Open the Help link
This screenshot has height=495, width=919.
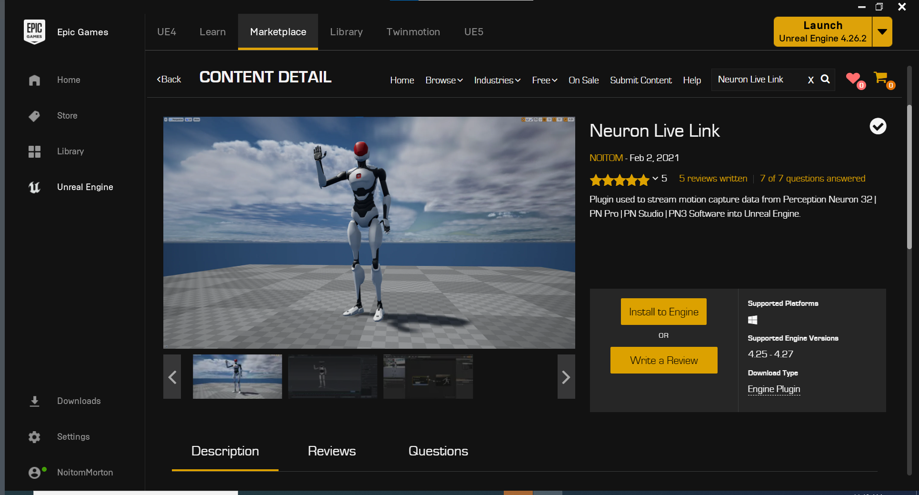692,81
